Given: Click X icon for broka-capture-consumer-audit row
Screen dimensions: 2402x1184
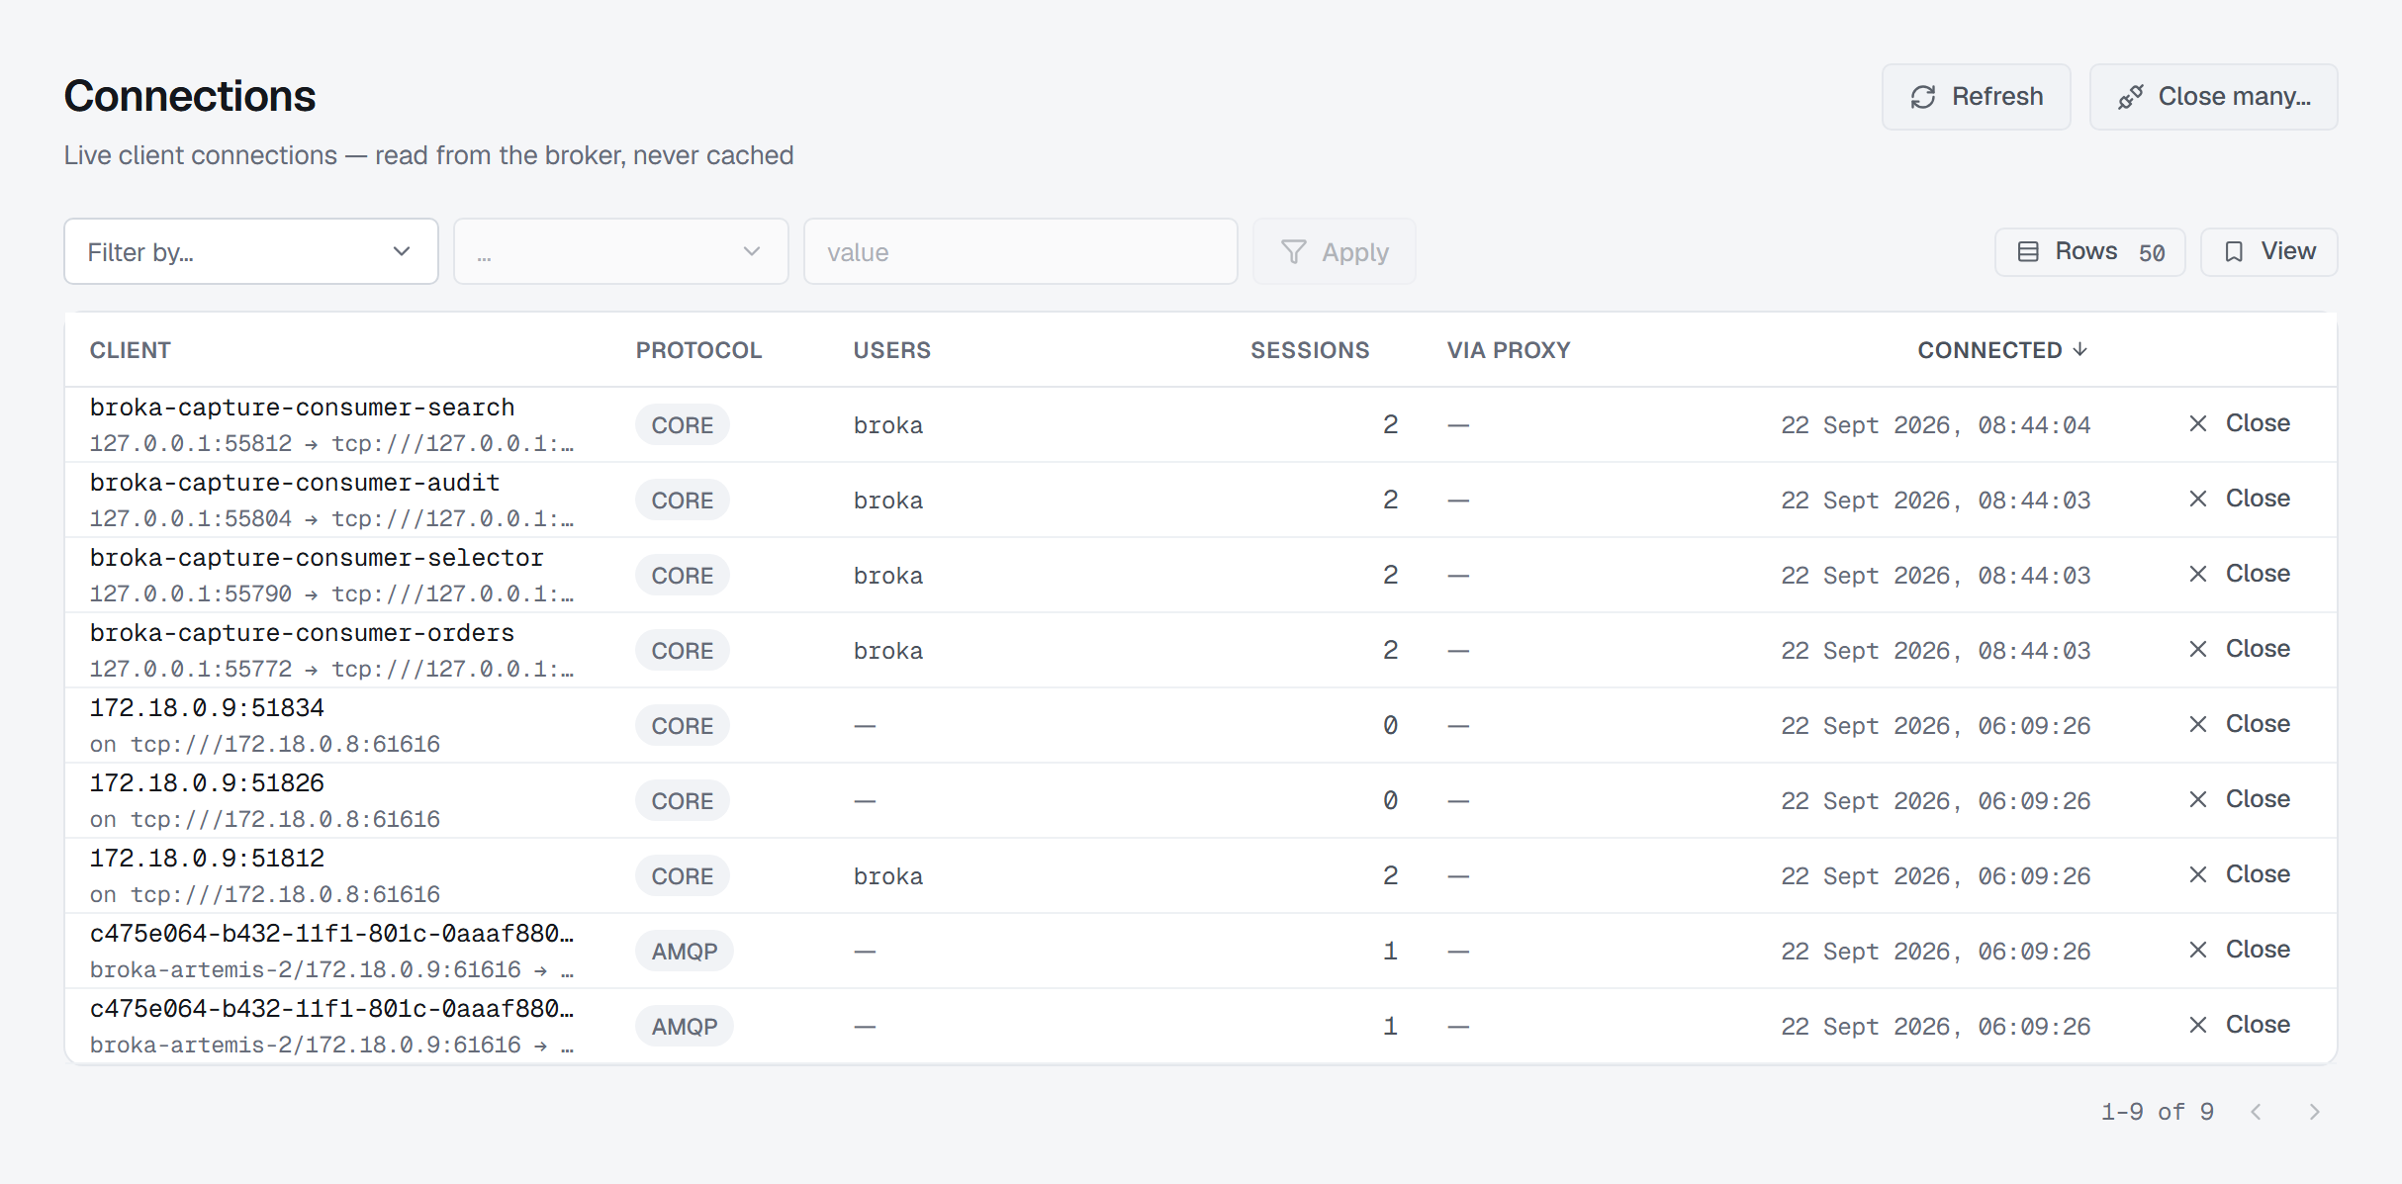Looking at the screenshot, I should tap(2198, 499).
